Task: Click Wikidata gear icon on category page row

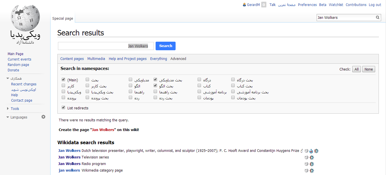Action: click(311, 170)
